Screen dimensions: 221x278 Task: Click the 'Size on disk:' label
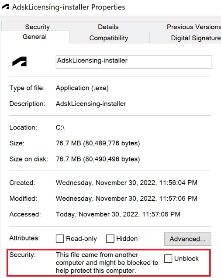point(29,159)
